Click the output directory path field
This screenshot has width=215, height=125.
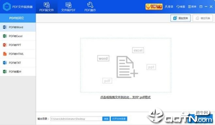click(x=76, y=119)
